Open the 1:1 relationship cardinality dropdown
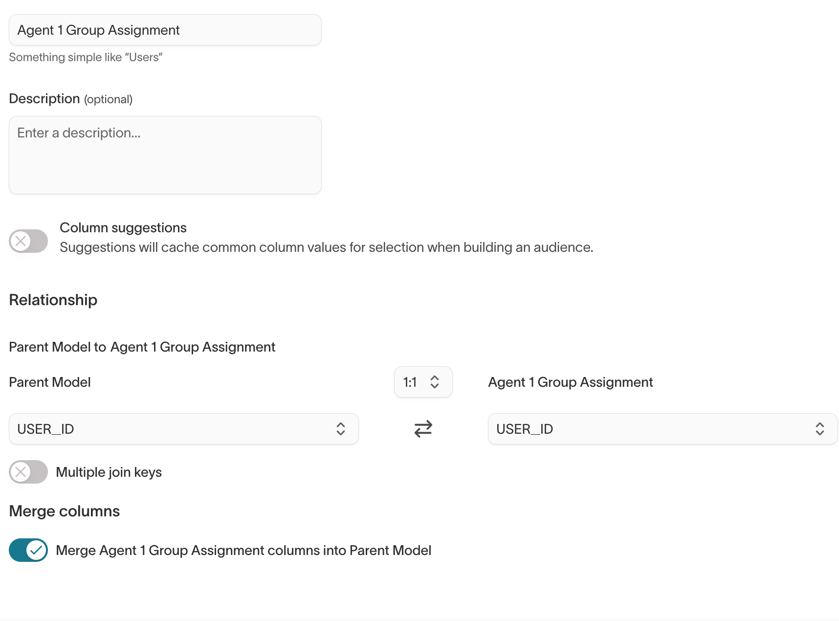The height and width of the screenshot is (621, 839). tap(423, 382)
